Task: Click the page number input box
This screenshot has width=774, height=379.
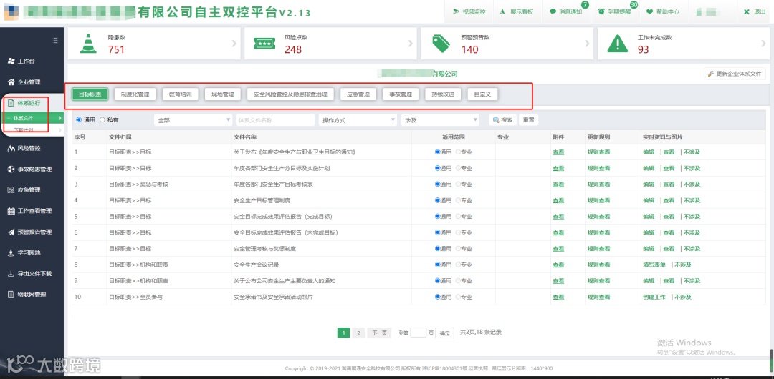Action: (x=418, y=333)
